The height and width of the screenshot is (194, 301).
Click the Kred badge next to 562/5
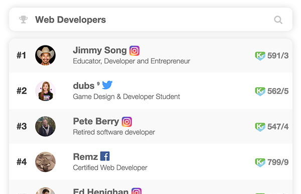(x=260, y=91)
